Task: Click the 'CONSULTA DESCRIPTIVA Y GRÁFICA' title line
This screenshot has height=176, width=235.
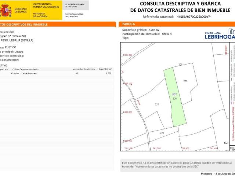Action: tap(180, 4)
